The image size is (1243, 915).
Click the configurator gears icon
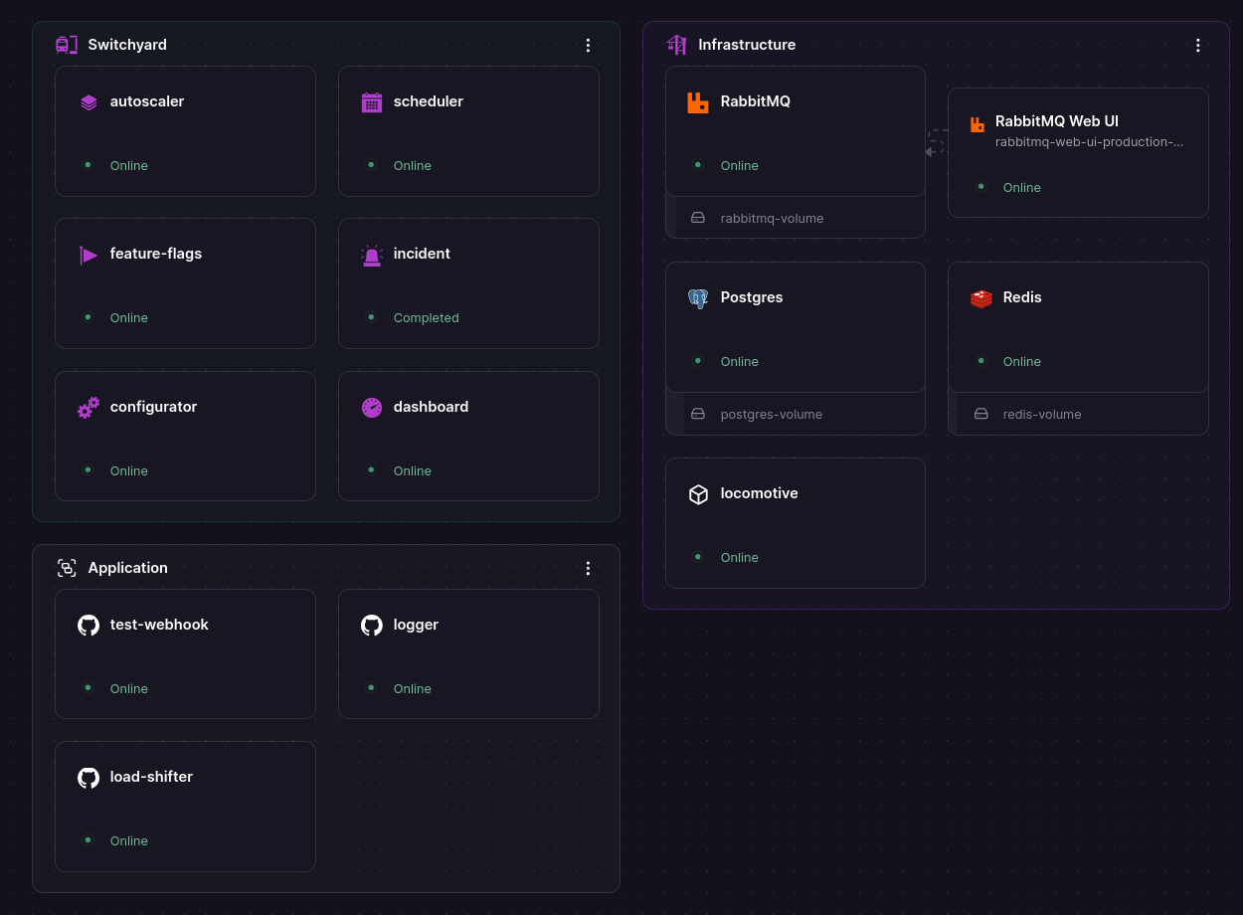click(x=89, y=408)
